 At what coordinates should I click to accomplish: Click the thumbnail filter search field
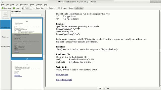coord(26,15)
